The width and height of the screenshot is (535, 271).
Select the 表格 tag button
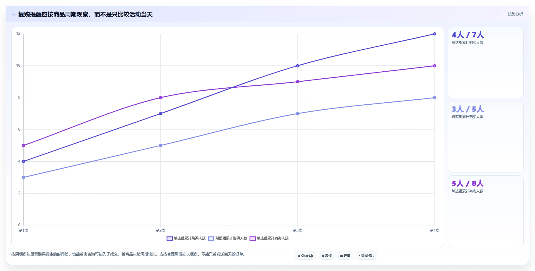point(327,256)
